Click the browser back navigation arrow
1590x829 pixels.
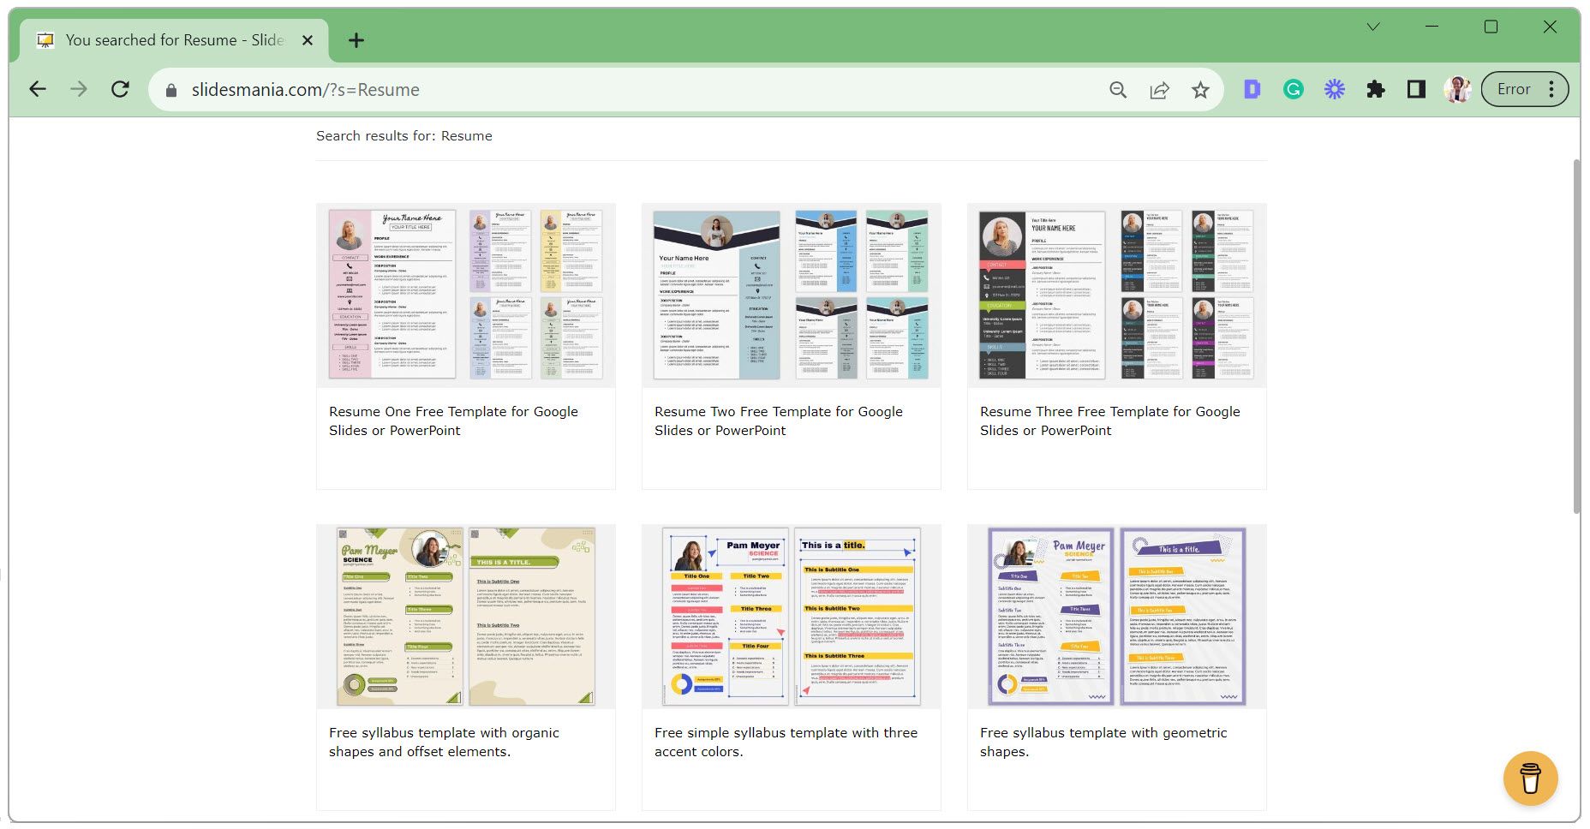coord(37,89)
